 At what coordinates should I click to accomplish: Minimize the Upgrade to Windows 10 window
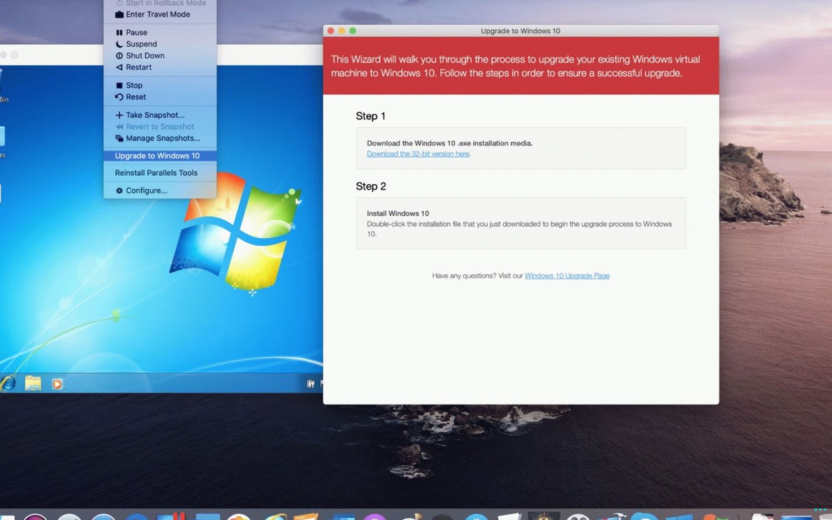pos(342,31)
